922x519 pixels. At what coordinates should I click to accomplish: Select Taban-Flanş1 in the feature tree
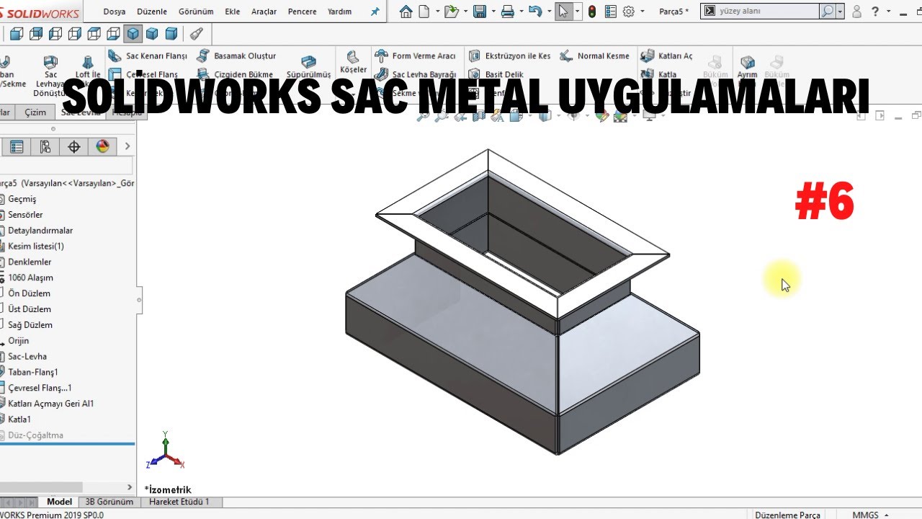click(x=33, y=372)
